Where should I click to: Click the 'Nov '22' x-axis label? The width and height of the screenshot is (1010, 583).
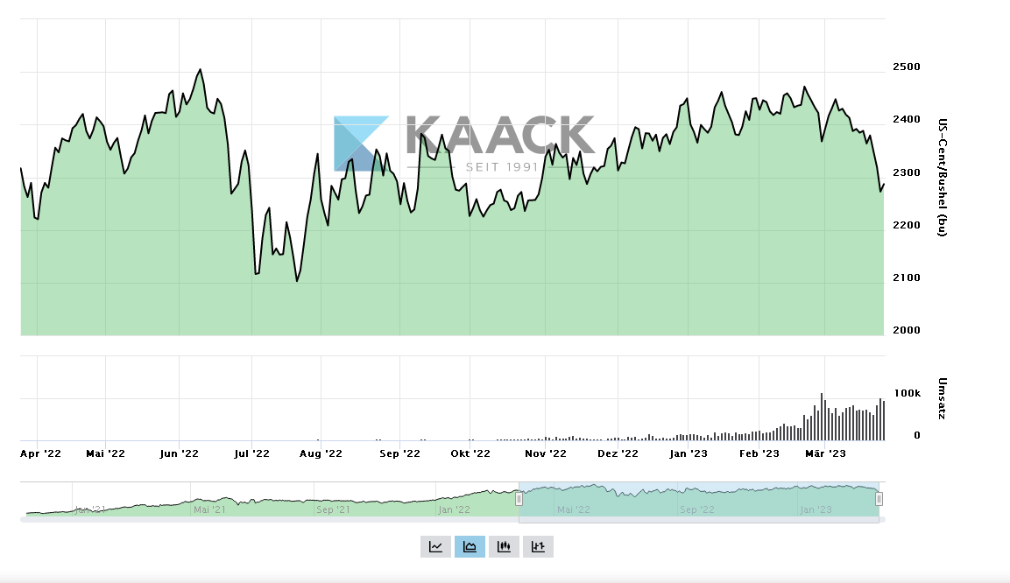click(x=546, y=453)
